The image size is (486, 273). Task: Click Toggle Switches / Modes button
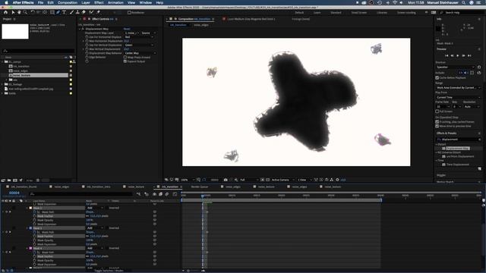coord(109,271)
